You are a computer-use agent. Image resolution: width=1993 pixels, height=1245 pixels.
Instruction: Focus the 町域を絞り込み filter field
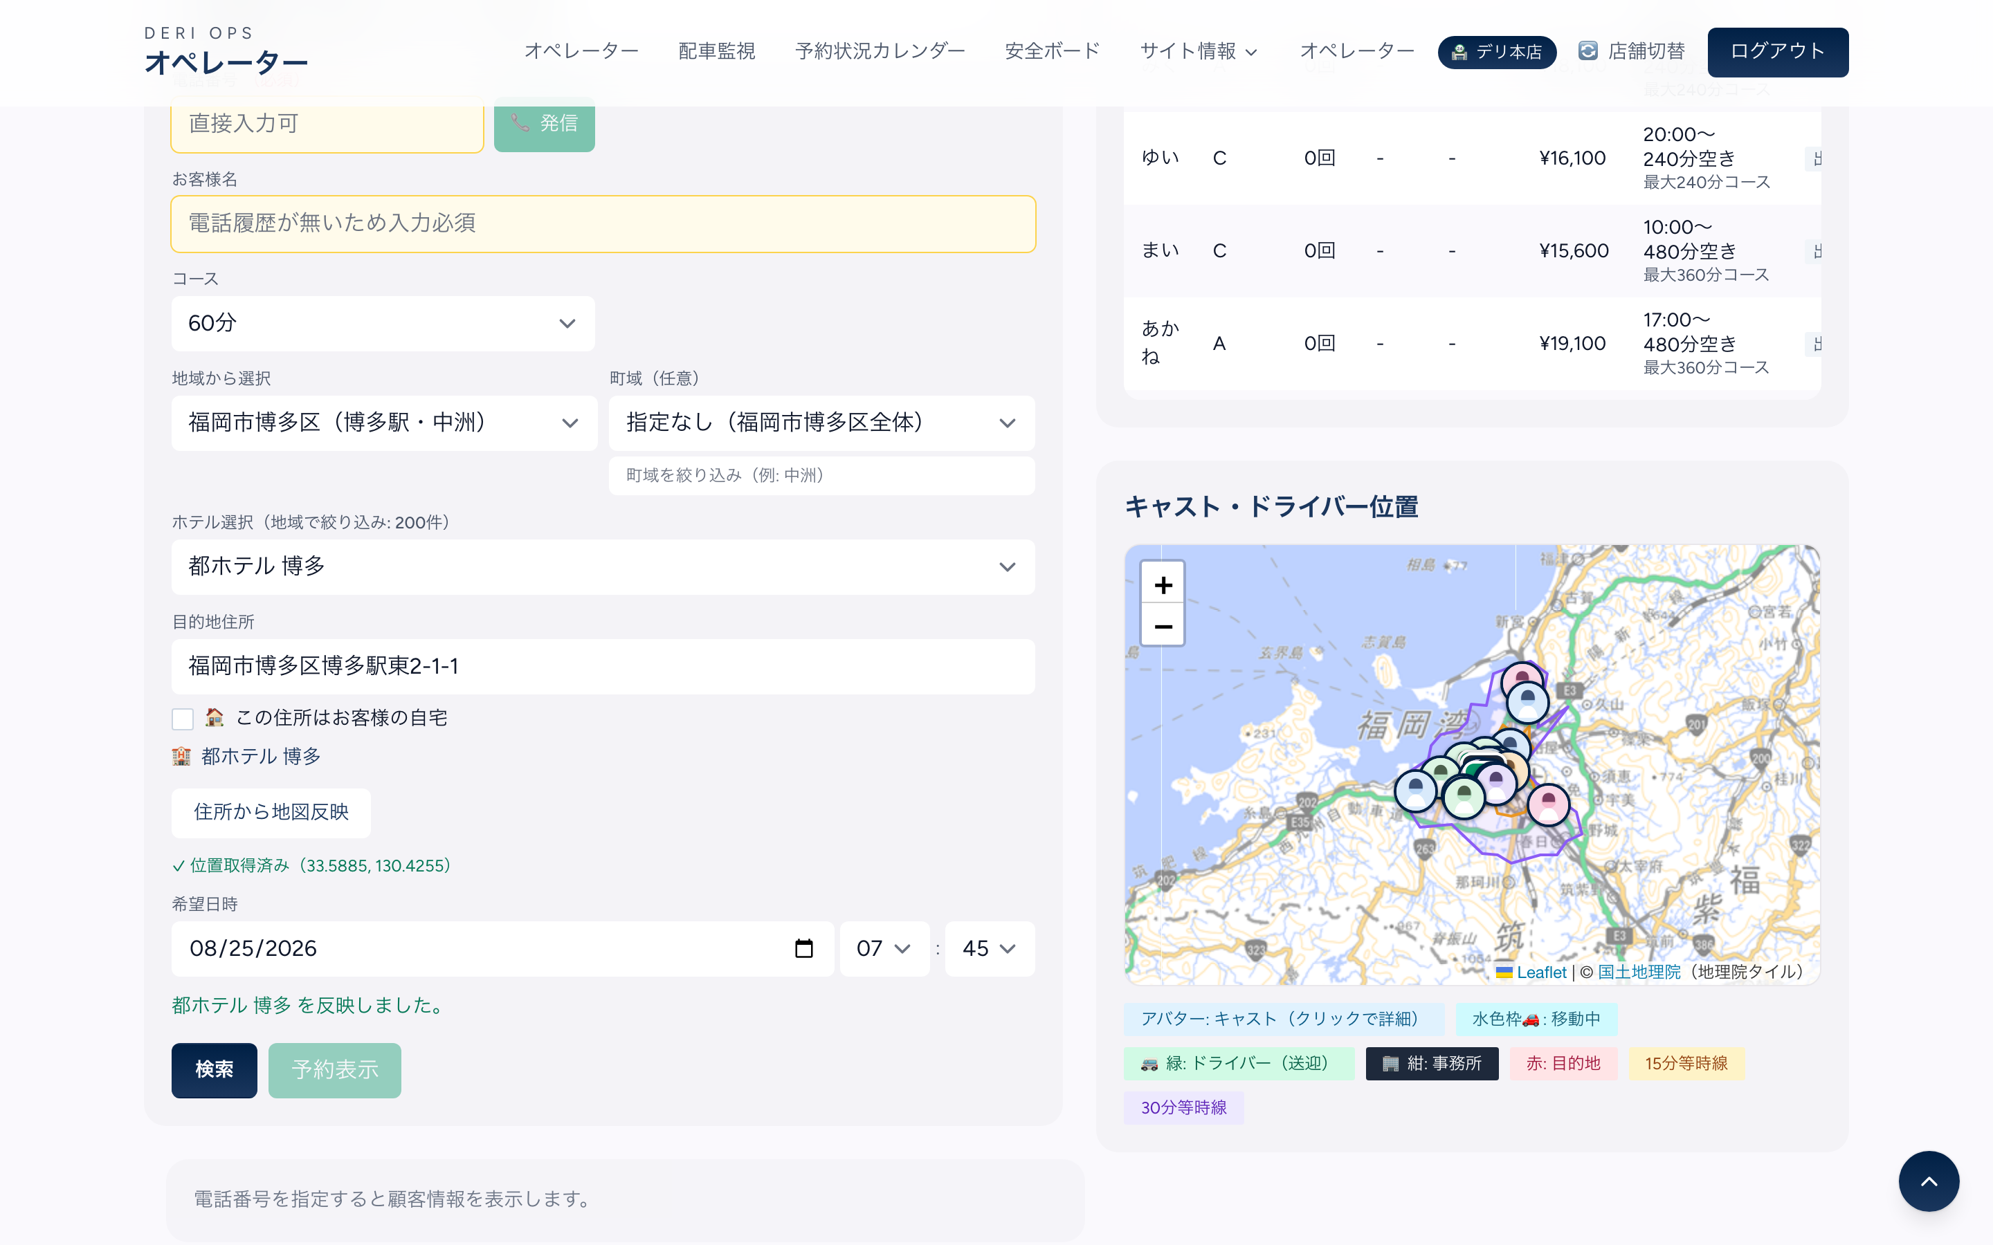pyautogui.click(x=821, y=475)
